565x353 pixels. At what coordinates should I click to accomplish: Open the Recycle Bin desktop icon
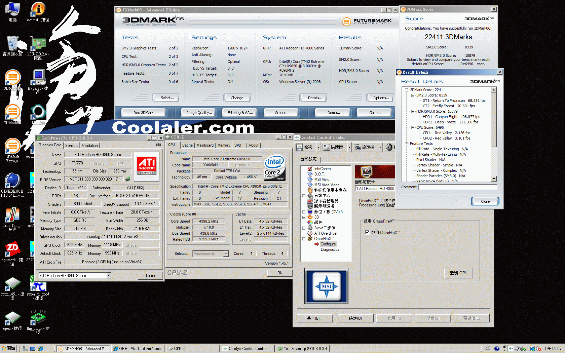[12, 46]
